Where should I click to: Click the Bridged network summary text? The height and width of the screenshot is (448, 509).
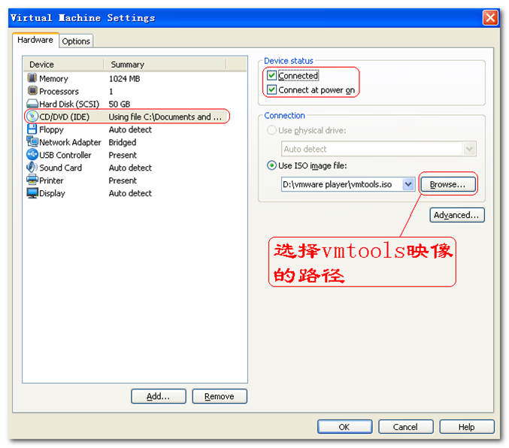point(123,142)
